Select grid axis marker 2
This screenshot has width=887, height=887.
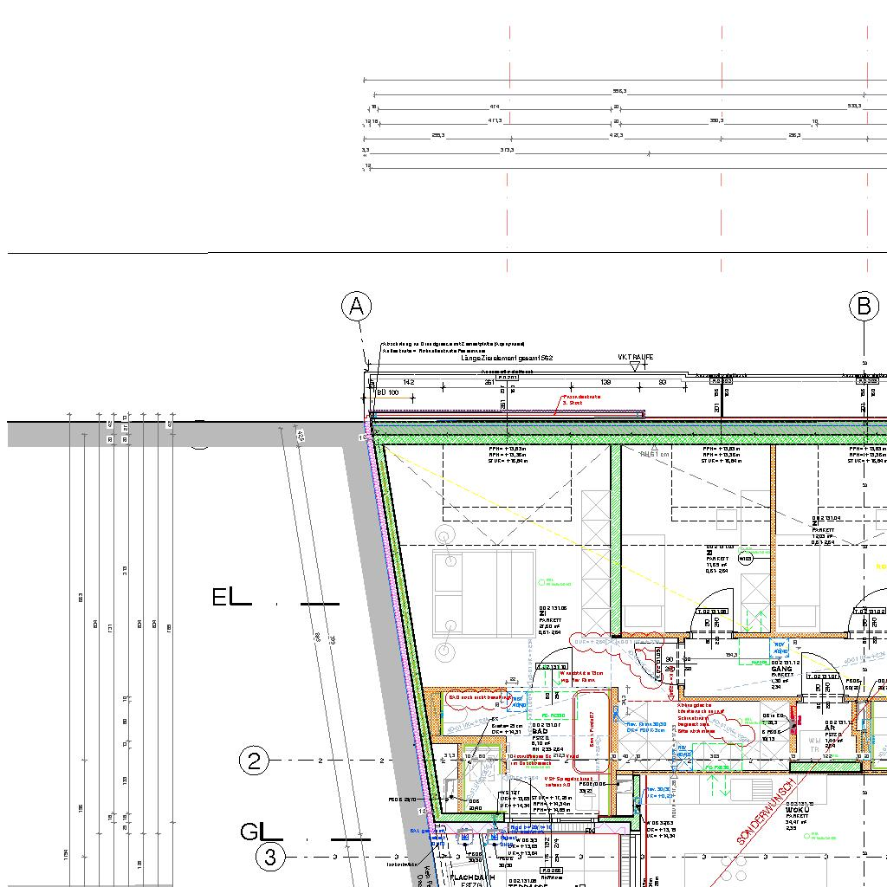[254, 761]
